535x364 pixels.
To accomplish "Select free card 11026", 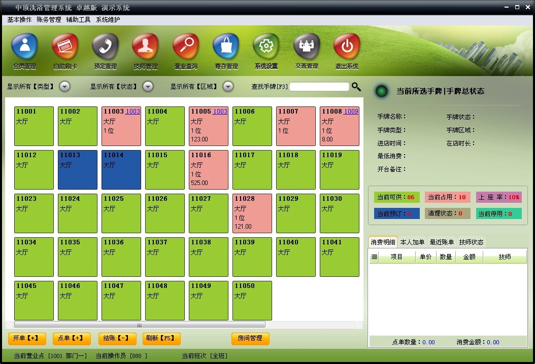I will click(x=165, y=213).
